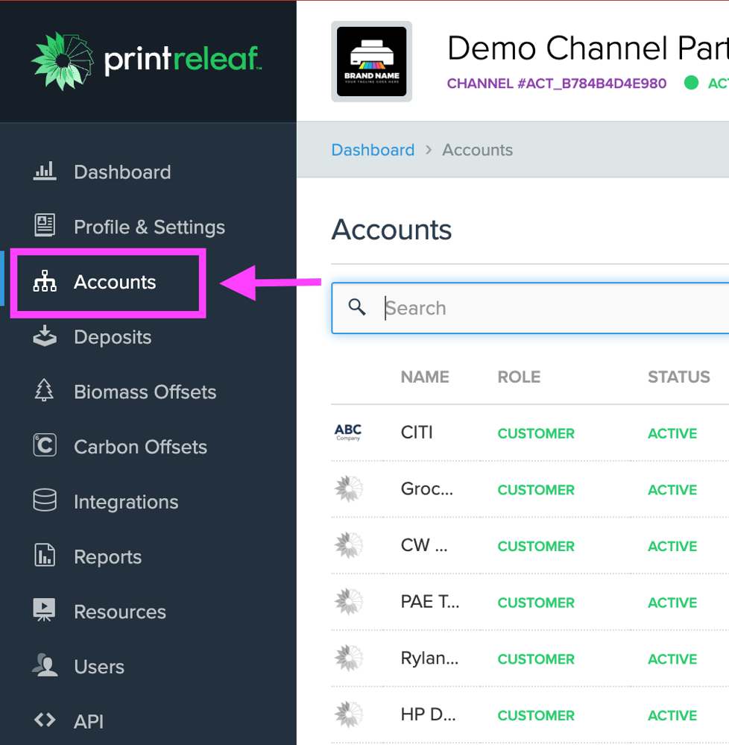Select Accounts in the sidebar
The image size is (729, 745).
click(x=115, y=282)
